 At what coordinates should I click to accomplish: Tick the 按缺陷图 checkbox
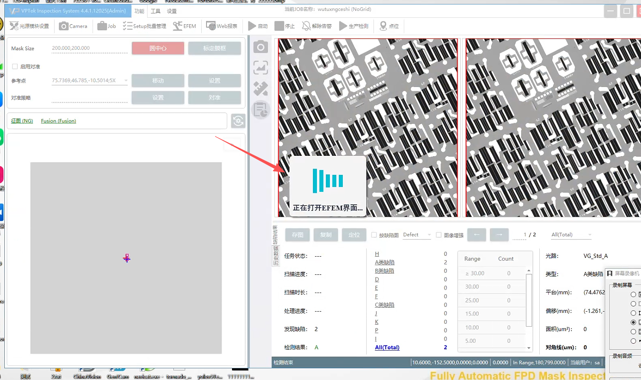374,235
